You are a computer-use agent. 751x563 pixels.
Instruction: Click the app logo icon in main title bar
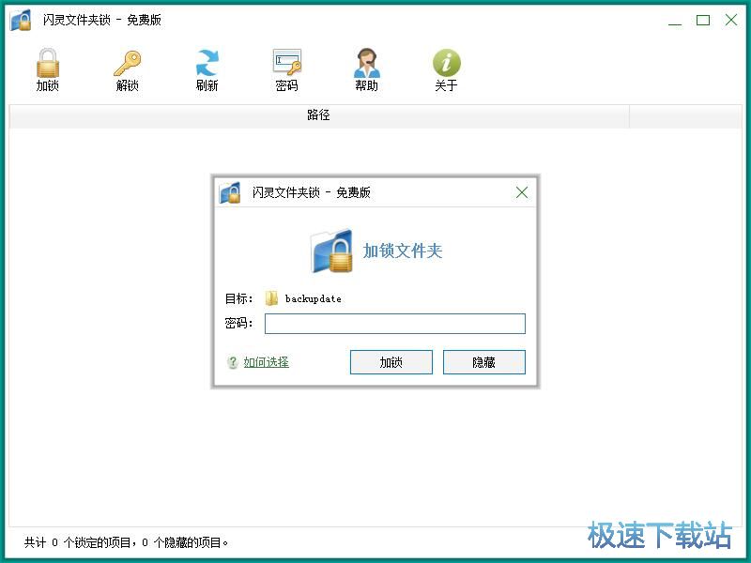(21, 20)
